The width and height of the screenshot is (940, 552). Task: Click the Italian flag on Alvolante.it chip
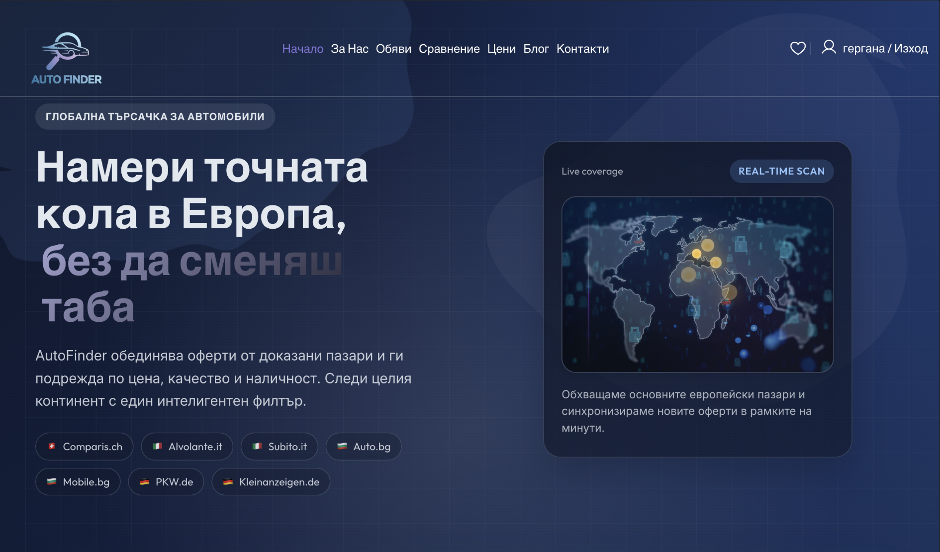point(157,446)
